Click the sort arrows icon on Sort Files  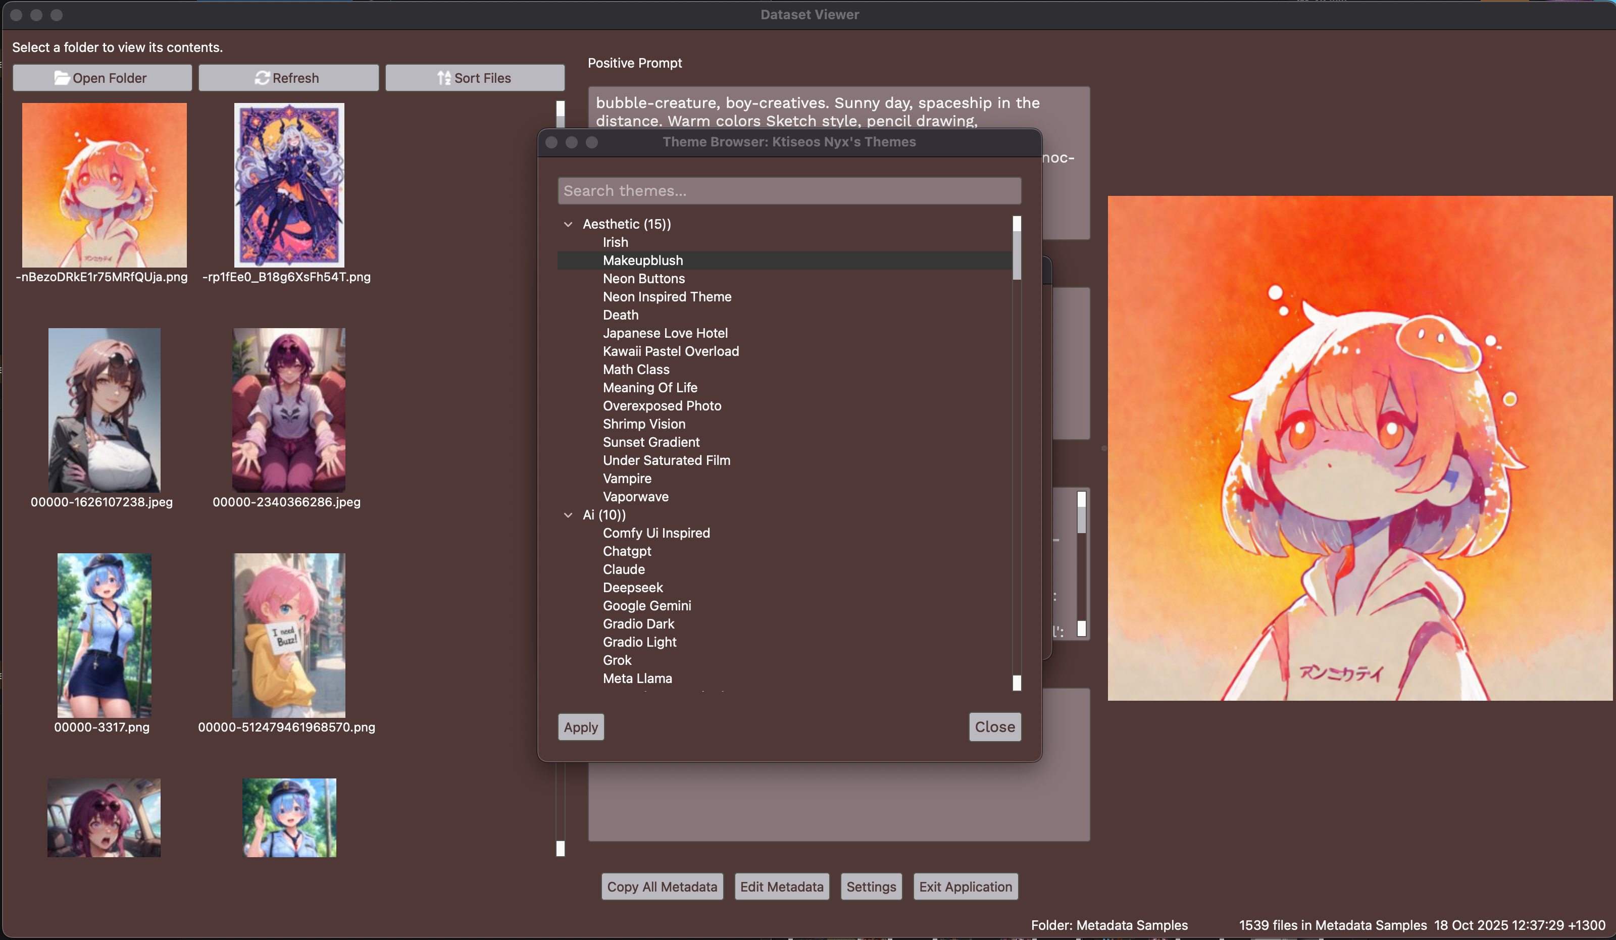pyautogui.click(x=442, y=78)
